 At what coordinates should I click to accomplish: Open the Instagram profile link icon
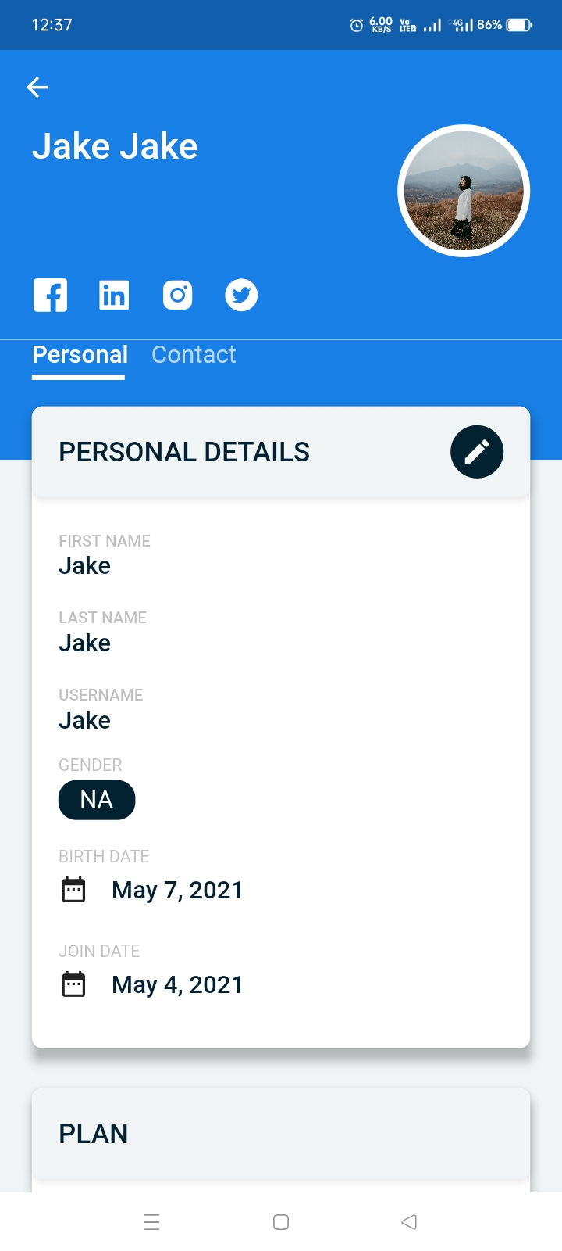(x=178, y=296)
